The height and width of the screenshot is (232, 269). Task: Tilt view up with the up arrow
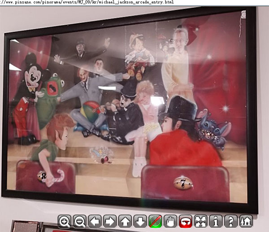click(x=125, y=221)
